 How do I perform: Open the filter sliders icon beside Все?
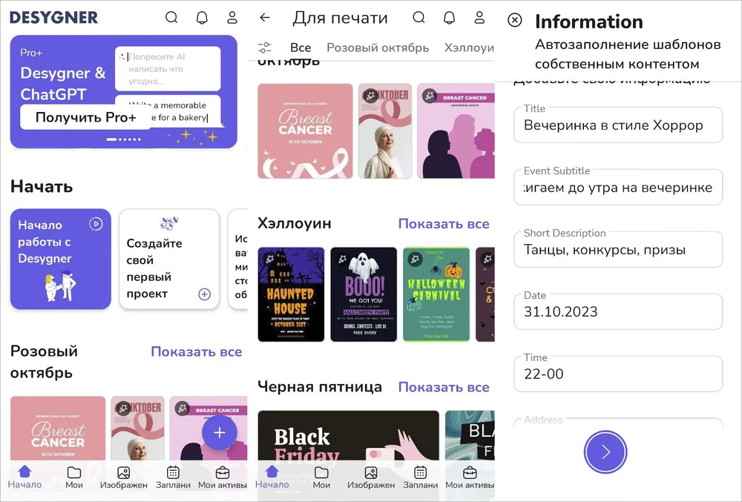(x=265, y=47)
